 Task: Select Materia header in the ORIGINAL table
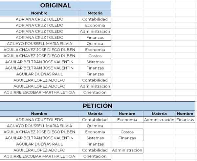click(95, 13)
